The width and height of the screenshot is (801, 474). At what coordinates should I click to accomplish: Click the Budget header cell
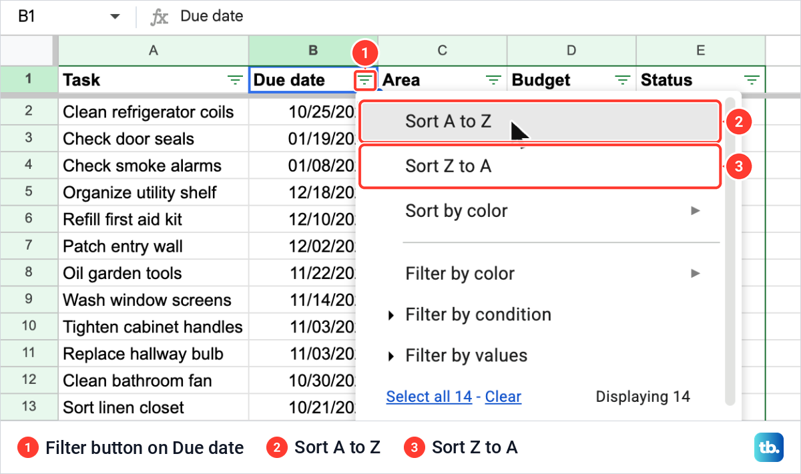pyautogui.click(x=571, y=80)
